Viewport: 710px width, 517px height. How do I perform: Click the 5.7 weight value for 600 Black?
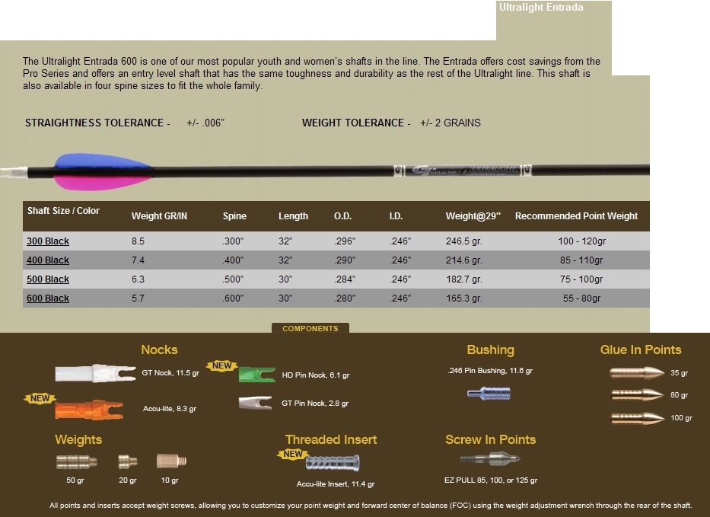coord(138,298)
